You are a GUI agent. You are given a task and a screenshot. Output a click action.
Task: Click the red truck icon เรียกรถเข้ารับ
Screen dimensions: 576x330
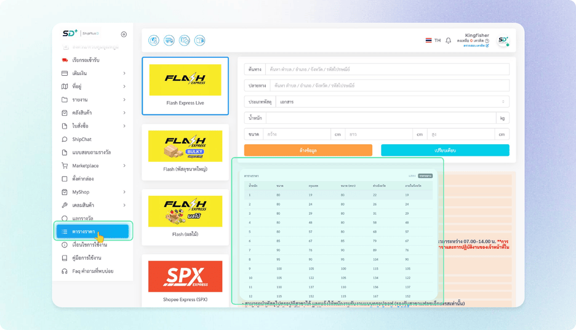click(x=65, y=60)
